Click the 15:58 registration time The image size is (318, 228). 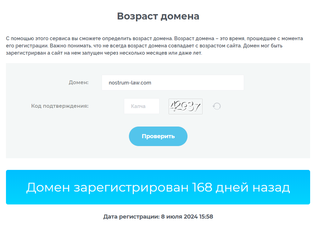[206, 217]
